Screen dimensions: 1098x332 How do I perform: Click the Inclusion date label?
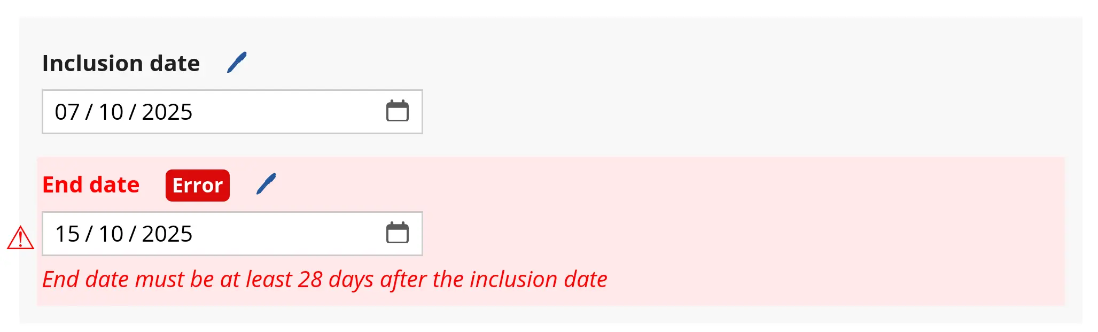[x=121, y=64]
